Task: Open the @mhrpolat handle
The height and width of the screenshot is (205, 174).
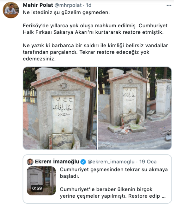Action: tap(68, 5)
